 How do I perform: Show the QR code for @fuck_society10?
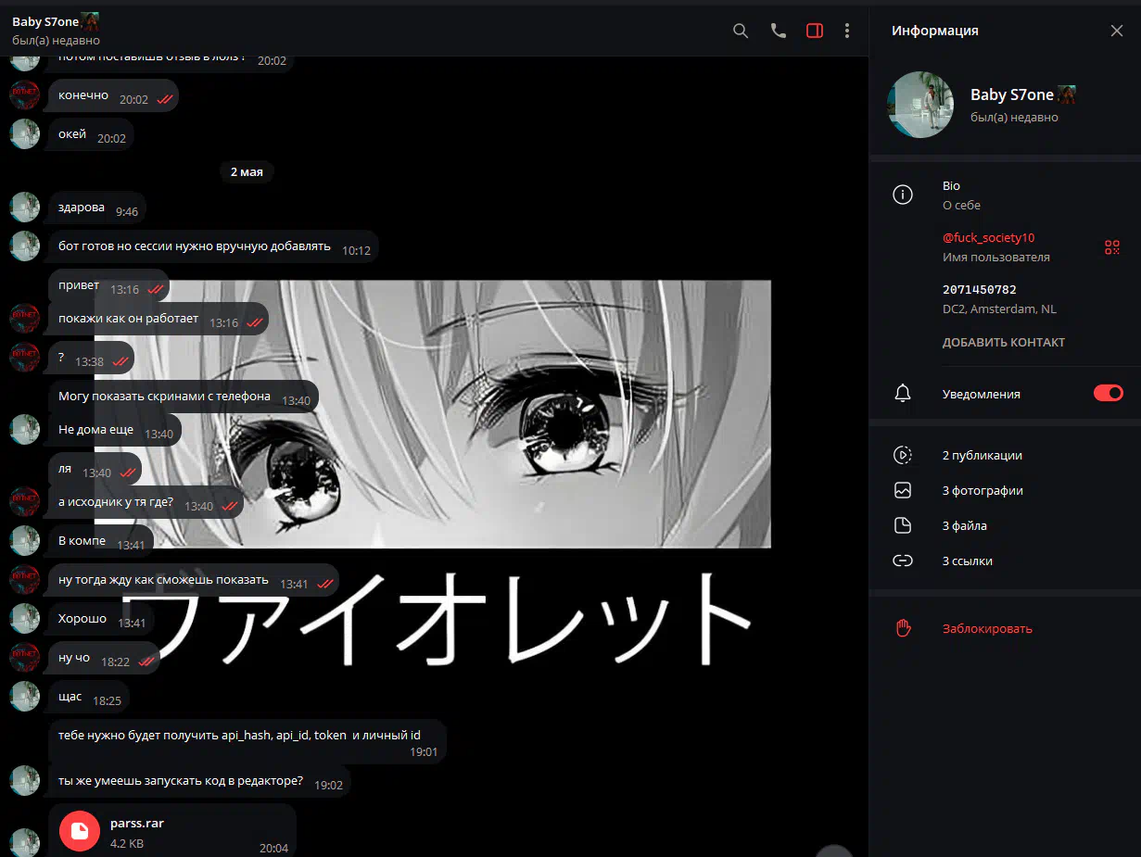[1112, 247]
